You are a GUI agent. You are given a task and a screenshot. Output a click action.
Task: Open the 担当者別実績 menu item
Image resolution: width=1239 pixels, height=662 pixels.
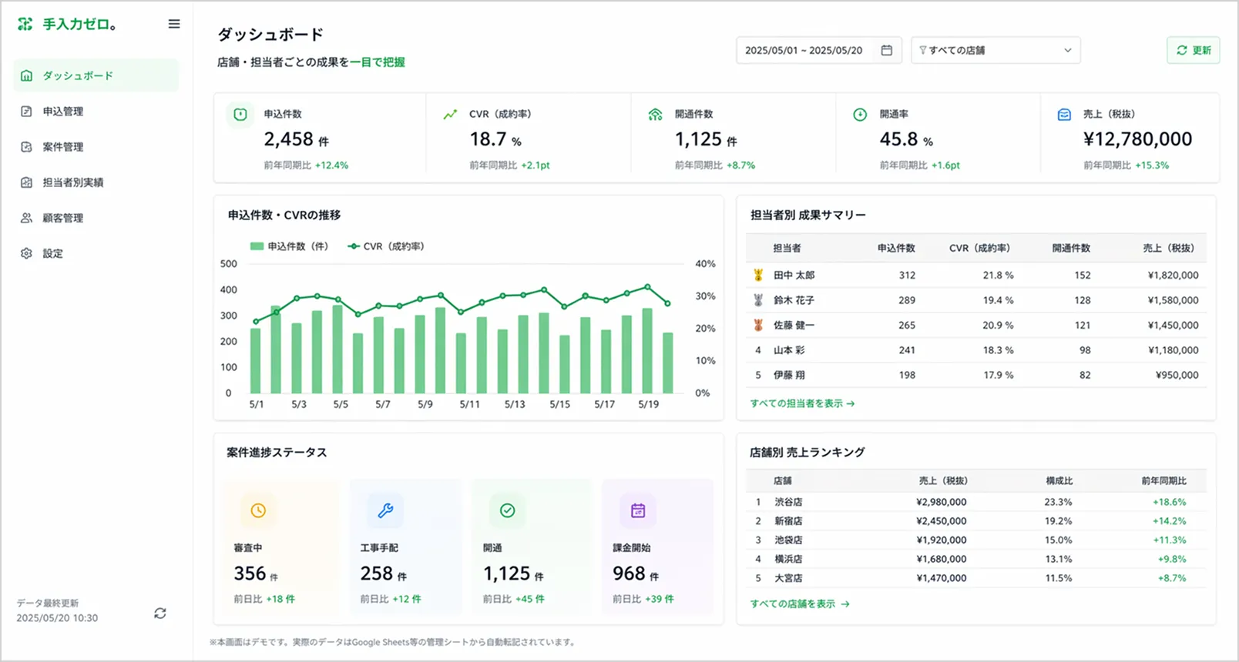point(96,182)
